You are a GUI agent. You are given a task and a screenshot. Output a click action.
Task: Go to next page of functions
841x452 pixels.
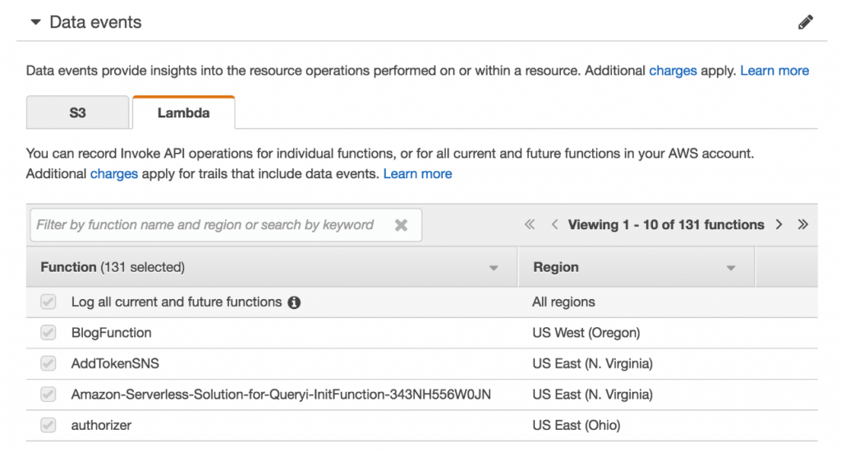coord(779,224)
